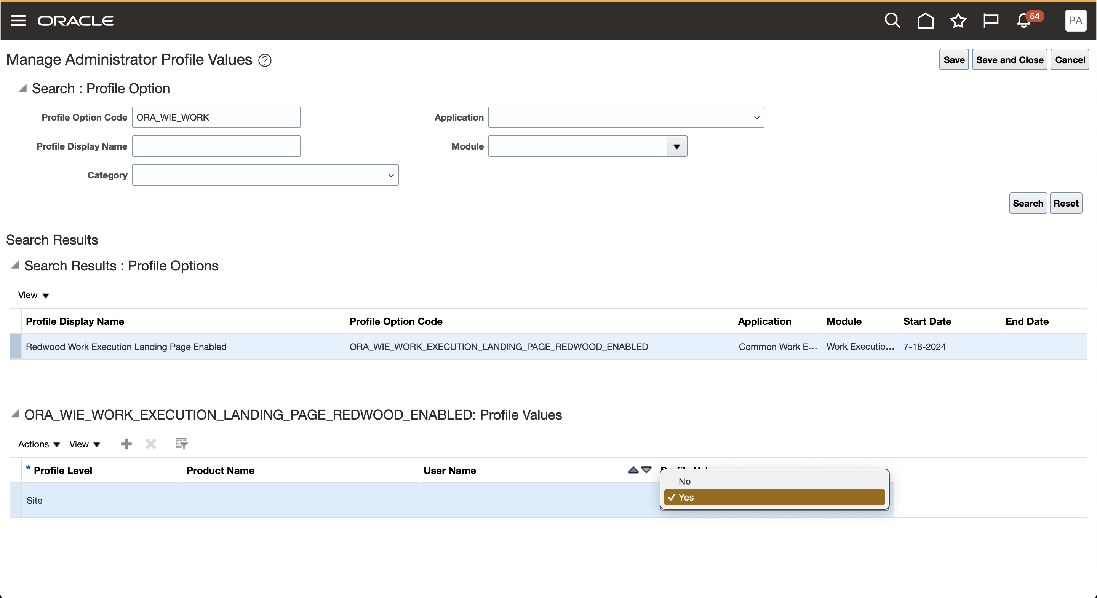Open the View menu in Profile Options

(x=33, y=295)
